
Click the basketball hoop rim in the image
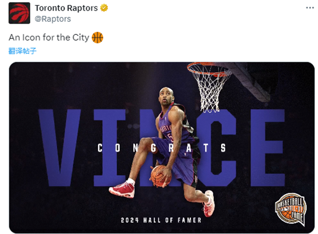pos(208,68)
